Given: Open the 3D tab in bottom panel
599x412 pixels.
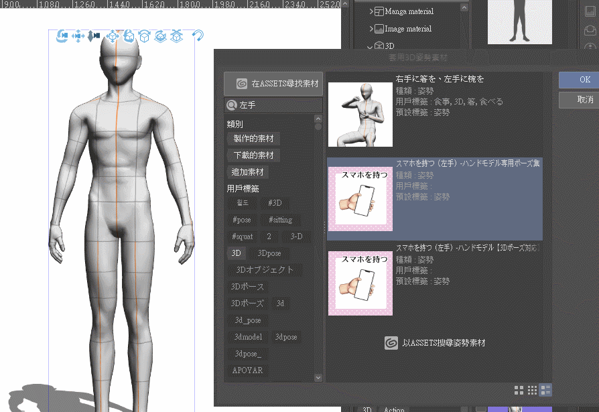Looking at the screenshot, I should point(367,409).
